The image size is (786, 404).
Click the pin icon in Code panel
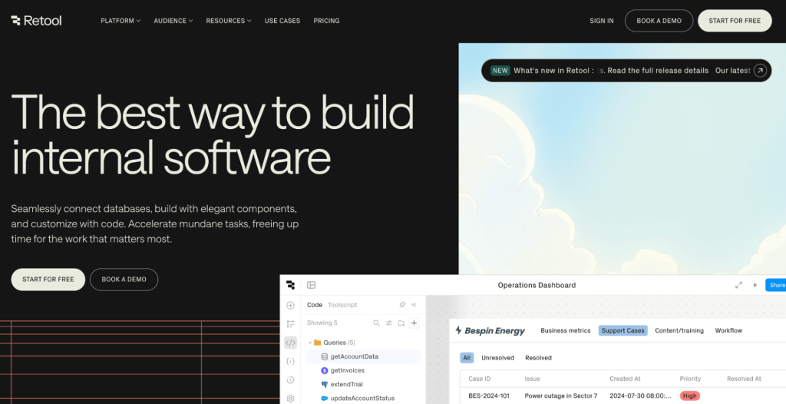402,305
